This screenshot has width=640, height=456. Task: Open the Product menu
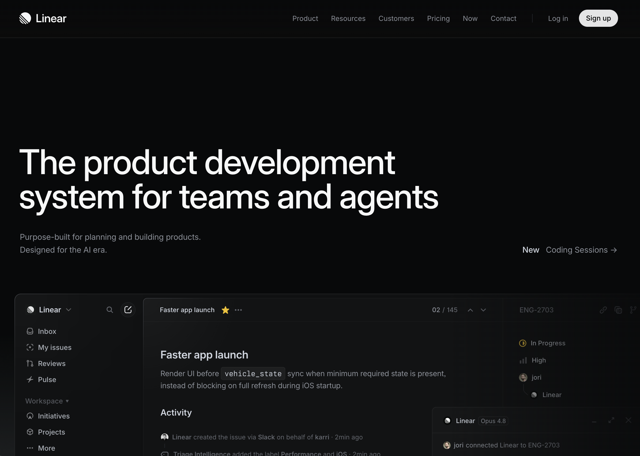(x=305, y=18)
